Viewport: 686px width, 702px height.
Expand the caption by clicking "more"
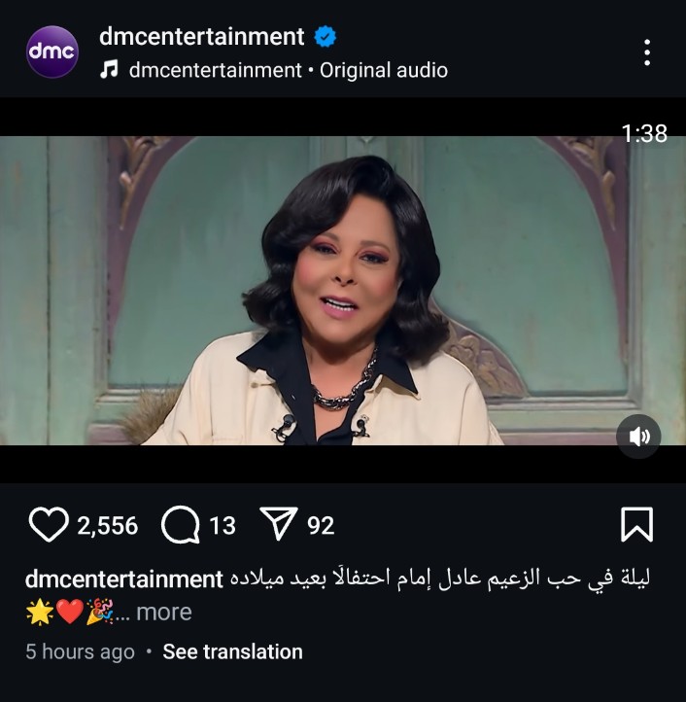[x=163, y=612]
